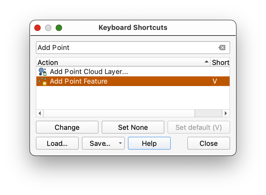Clear the search field with the X icon
This screenshot has width=266, height=195.
[222, 48]
